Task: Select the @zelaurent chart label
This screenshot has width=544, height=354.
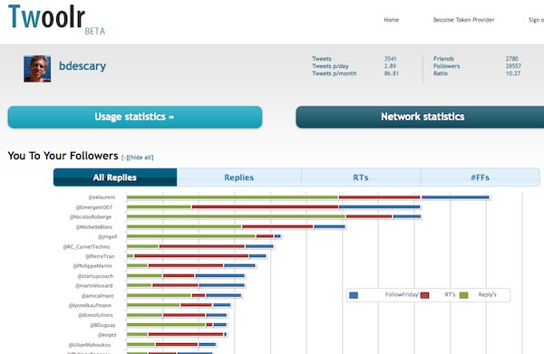Action: 102,197
